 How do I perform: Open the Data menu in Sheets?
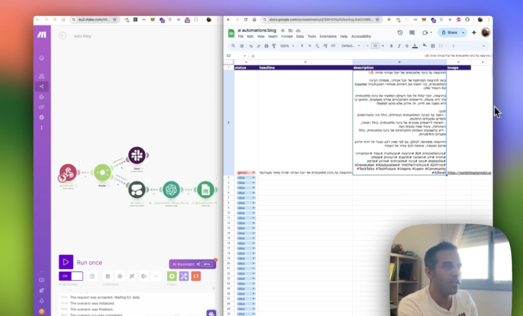pyautogui.click(x=300, y=36)
